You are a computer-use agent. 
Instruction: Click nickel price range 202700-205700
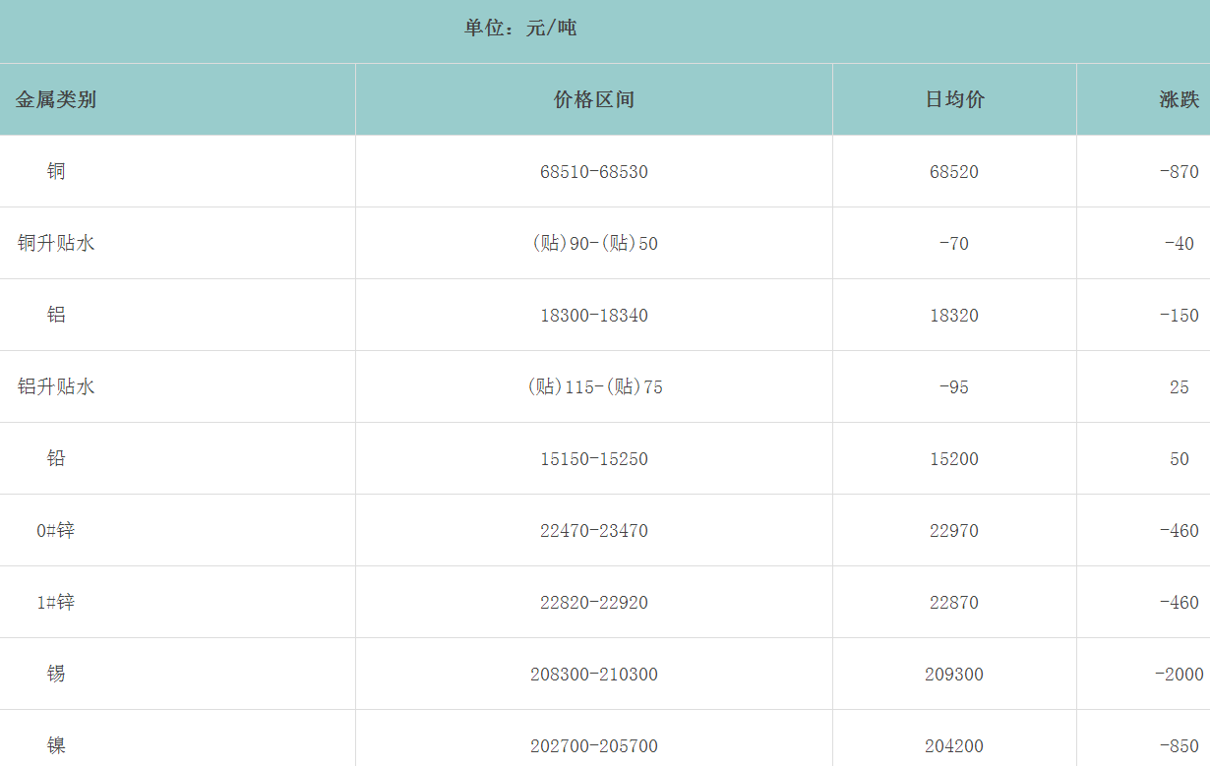click(x=594, y=746)
